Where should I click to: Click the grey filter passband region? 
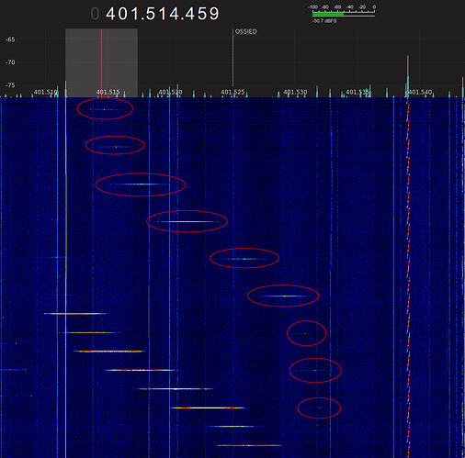[x=101, y=62]
